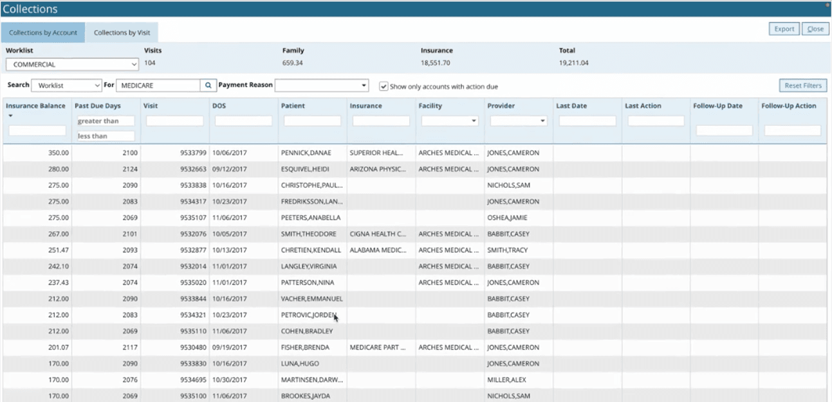
Task: Click the Patient column header
Action: [293, 106]
